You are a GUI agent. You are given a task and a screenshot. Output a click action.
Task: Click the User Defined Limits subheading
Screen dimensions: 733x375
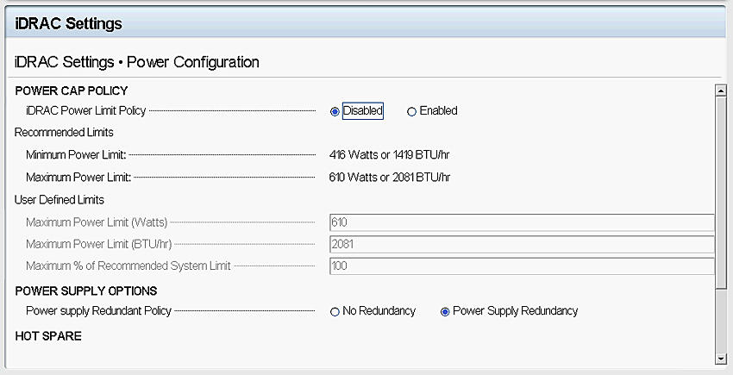tap(60, 200)
